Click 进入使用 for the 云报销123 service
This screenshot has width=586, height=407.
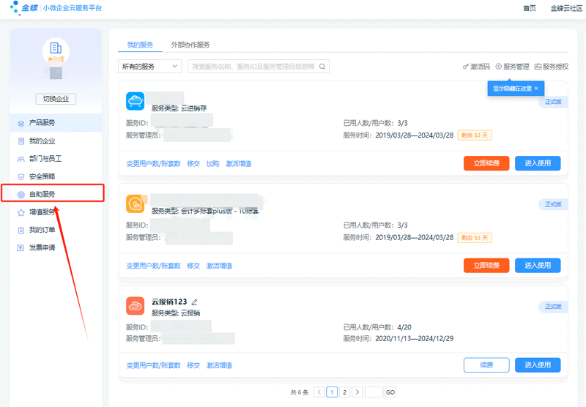point(538,365)
